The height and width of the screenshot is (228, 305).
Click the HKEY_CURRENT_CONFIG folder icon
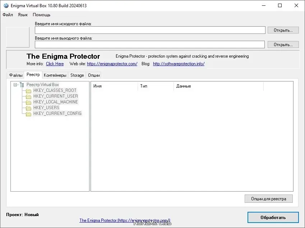(x=28, y=114)
